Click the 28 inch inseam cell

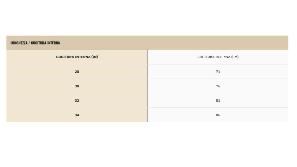[x=77, y=72]
